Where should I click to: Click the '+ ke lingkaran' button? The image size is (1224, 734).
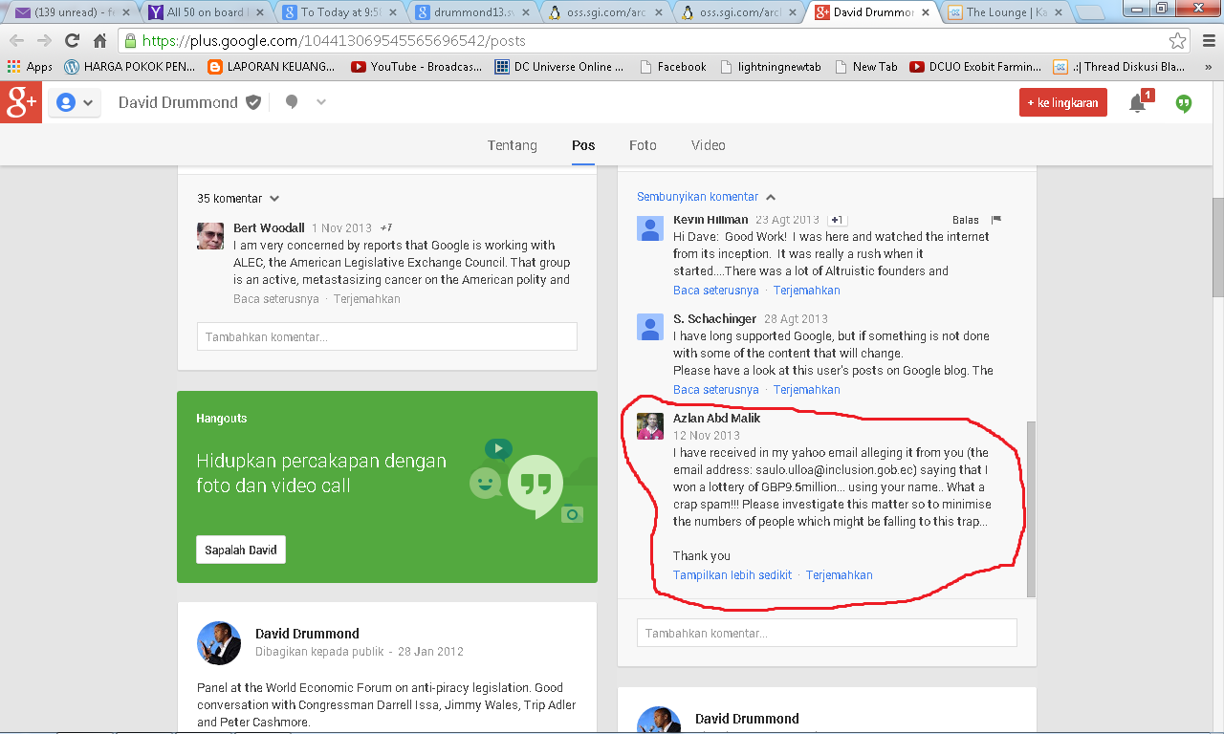(1063, 102)
